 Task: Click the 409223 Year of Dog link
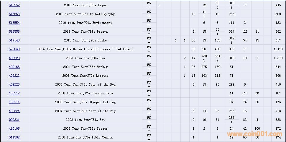(x=14, y=84)
